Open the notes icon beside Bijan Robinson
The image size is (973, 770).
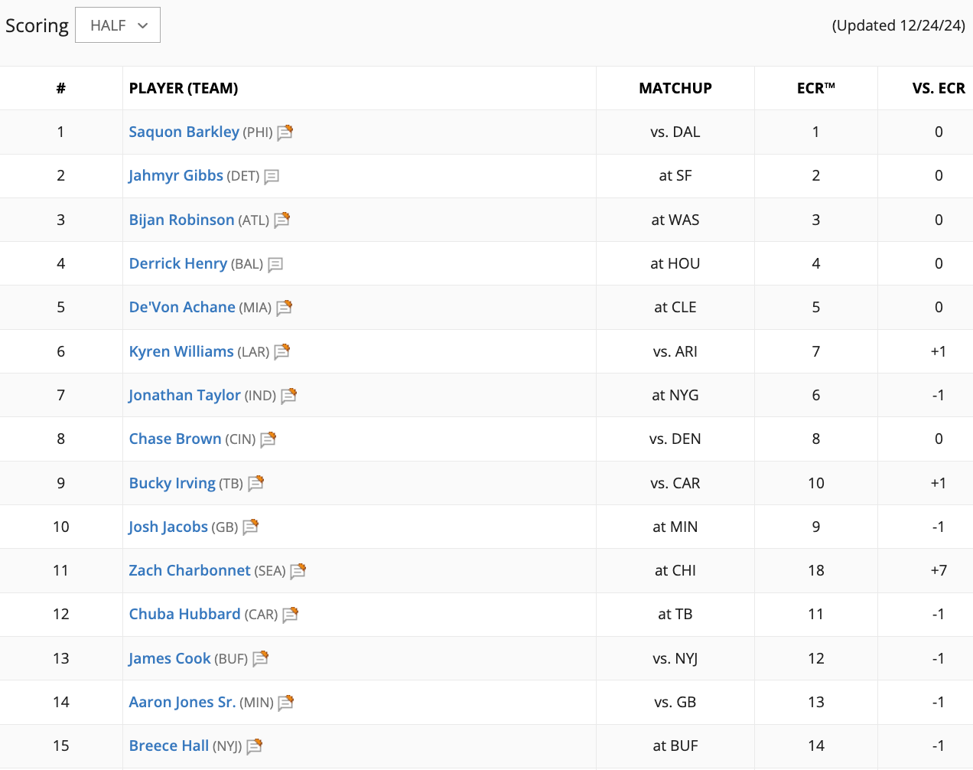pos(281,220)
